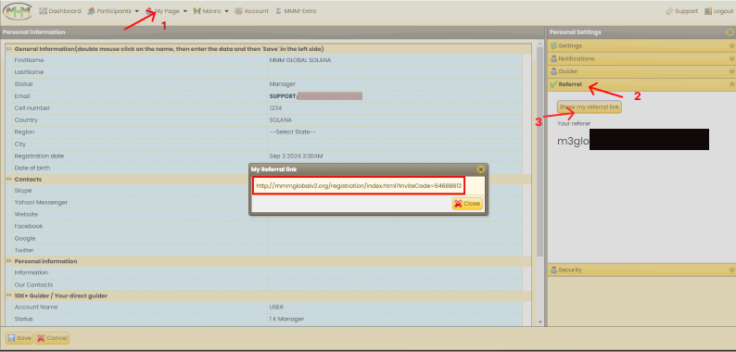Viewport: 736px width, 352px height.
Task: Click the Twitter row label
Action: [x=24, y=250]
